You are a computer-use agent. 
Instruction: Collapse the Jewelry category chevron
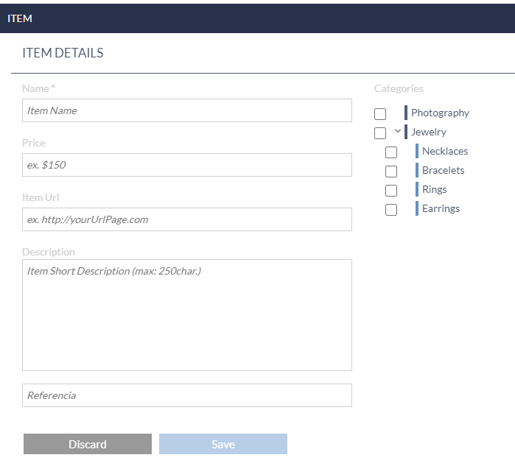coord(398,132)
